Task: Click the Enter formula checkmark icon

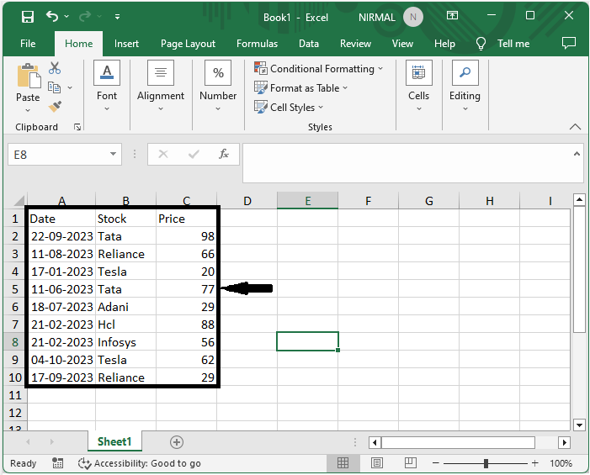Action: click(194, 154)
